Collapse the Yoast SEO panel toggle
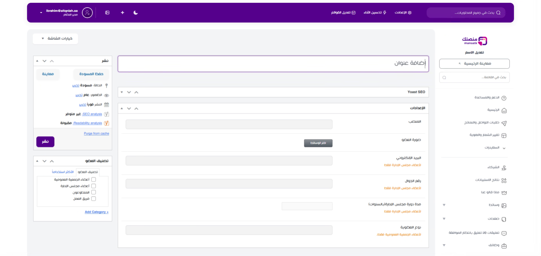This screenshot has height=256, width=541. point(122,92)
